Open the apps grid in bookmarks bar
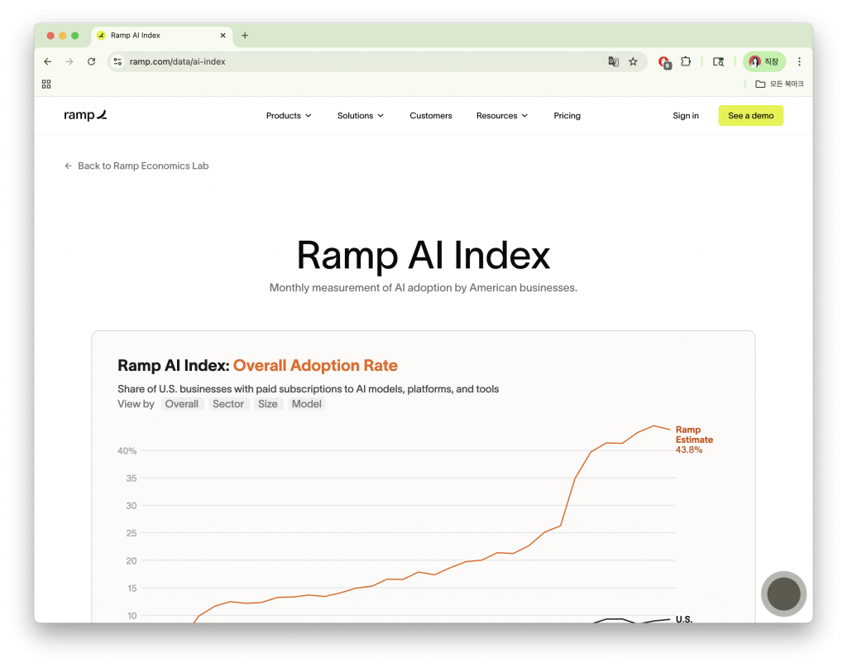Screen dimensions: 847x668 [x=46, y=84]
